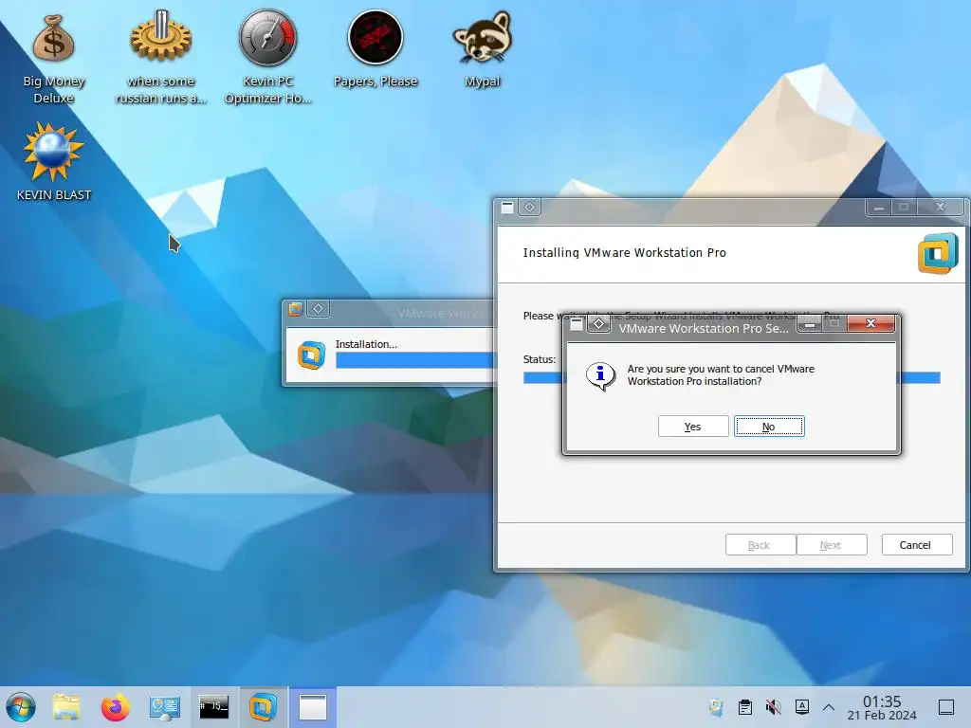Open the clipboard tray icon

pos(745,707)
